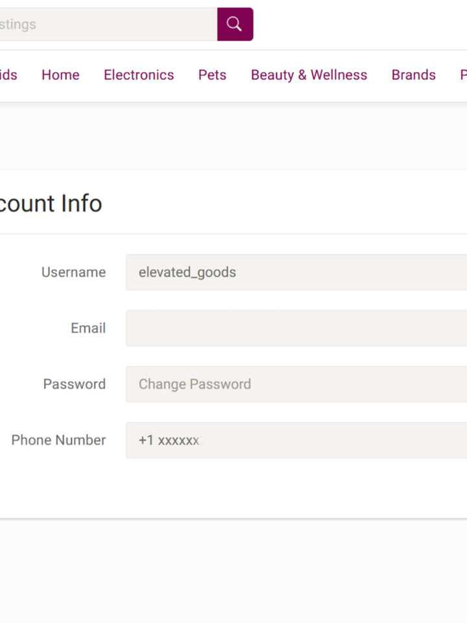Click the magnifying glass search button

235,25
